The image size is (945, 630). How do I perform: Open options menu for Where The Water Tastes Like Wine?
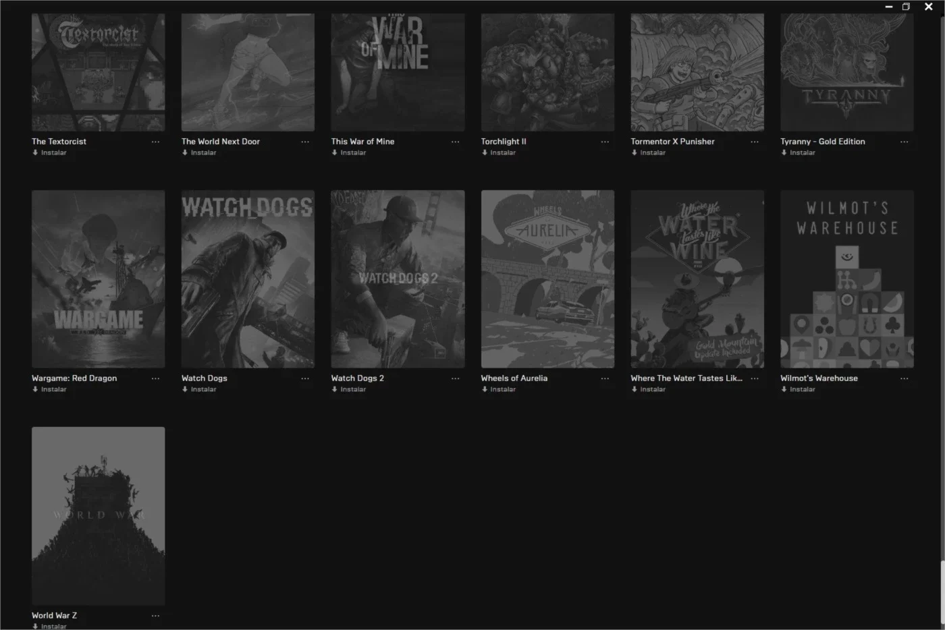coord(755,378)
